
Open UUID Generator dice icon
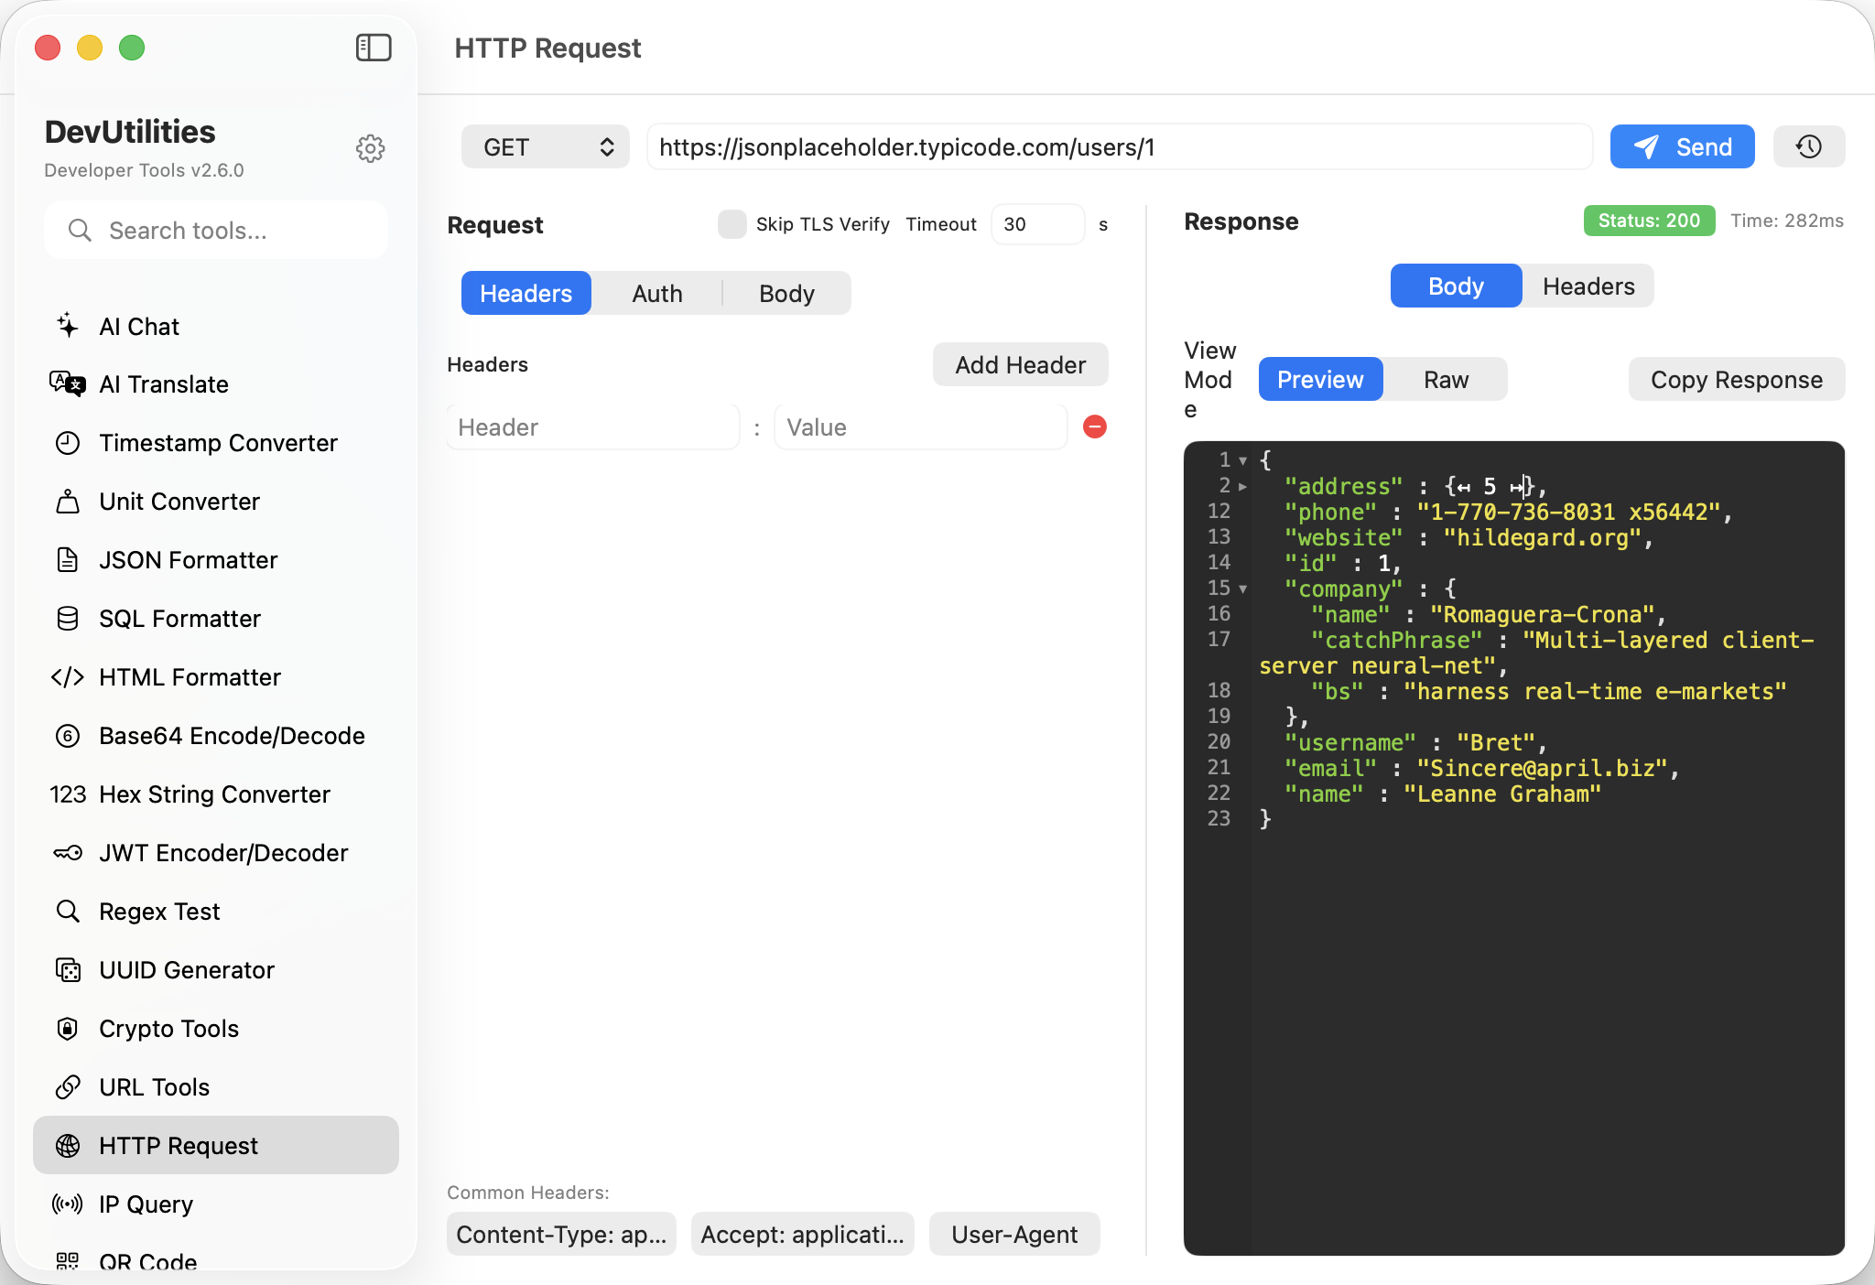tap(68, 970)
